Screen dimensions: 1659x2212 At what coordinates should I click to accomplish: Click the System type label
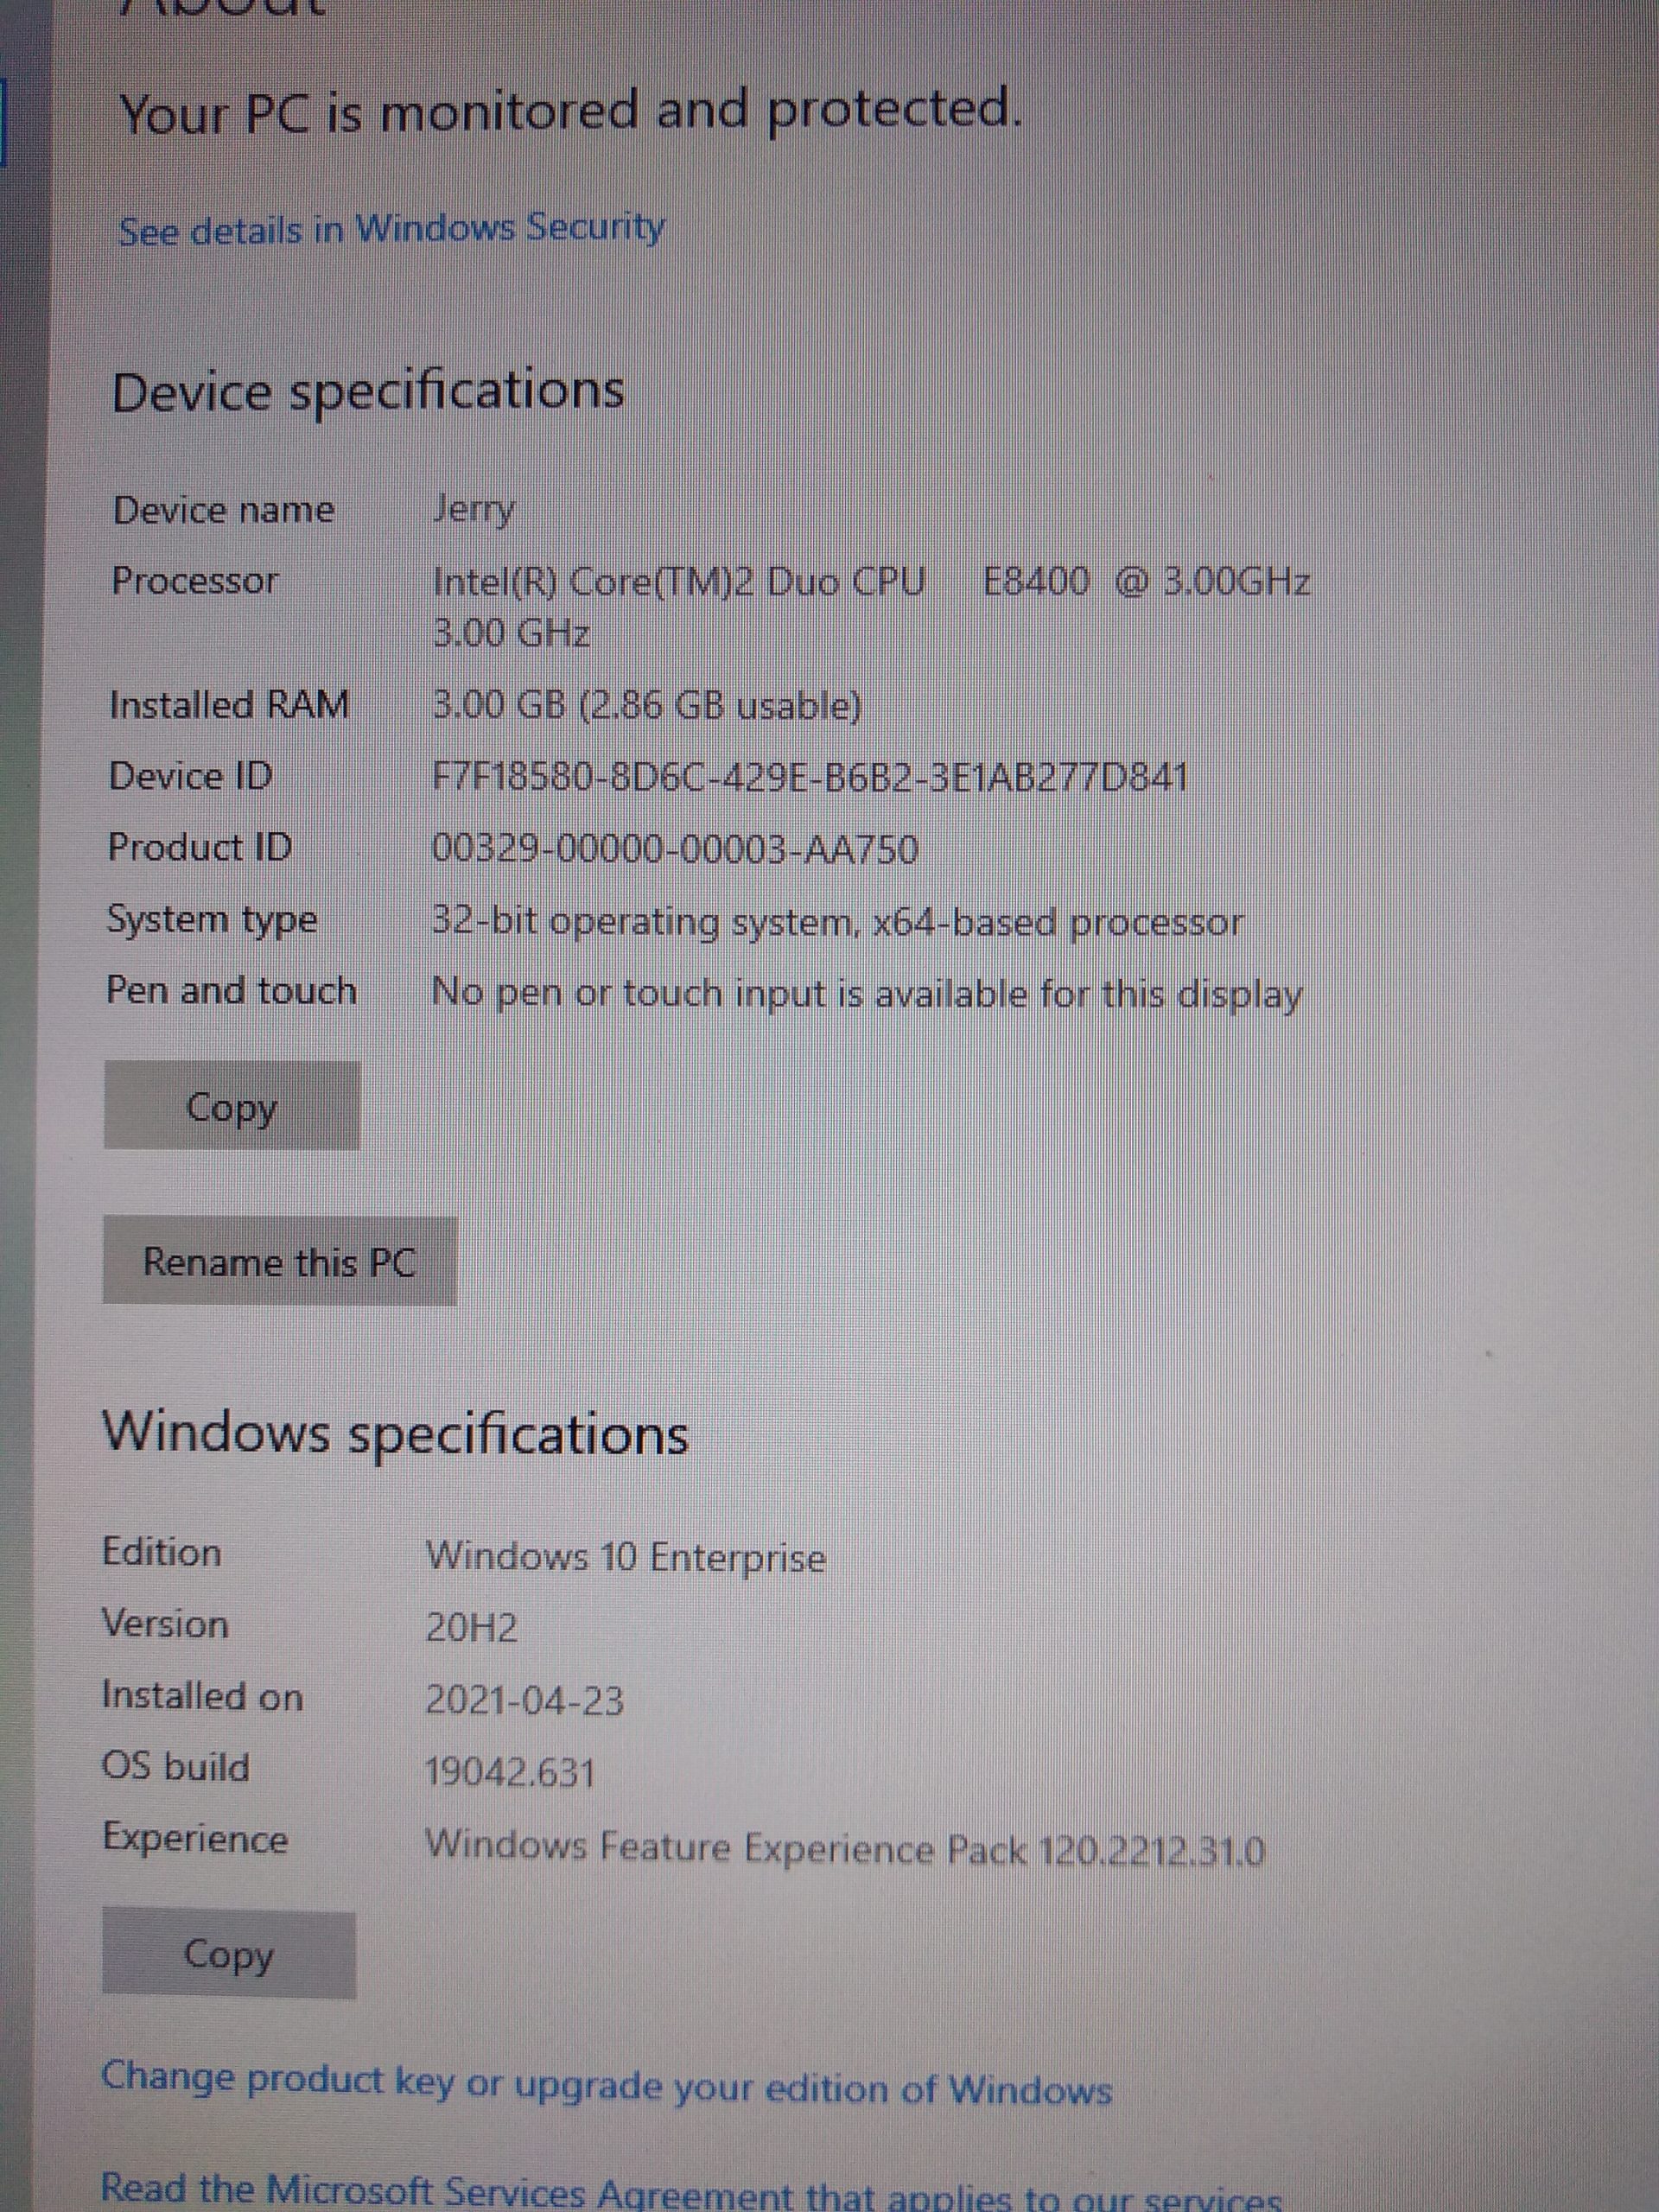click(213, 921)
